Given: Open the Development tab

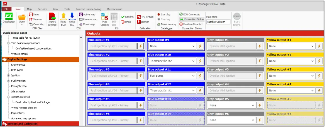Looking at the screenshot, I should [114, 9].
